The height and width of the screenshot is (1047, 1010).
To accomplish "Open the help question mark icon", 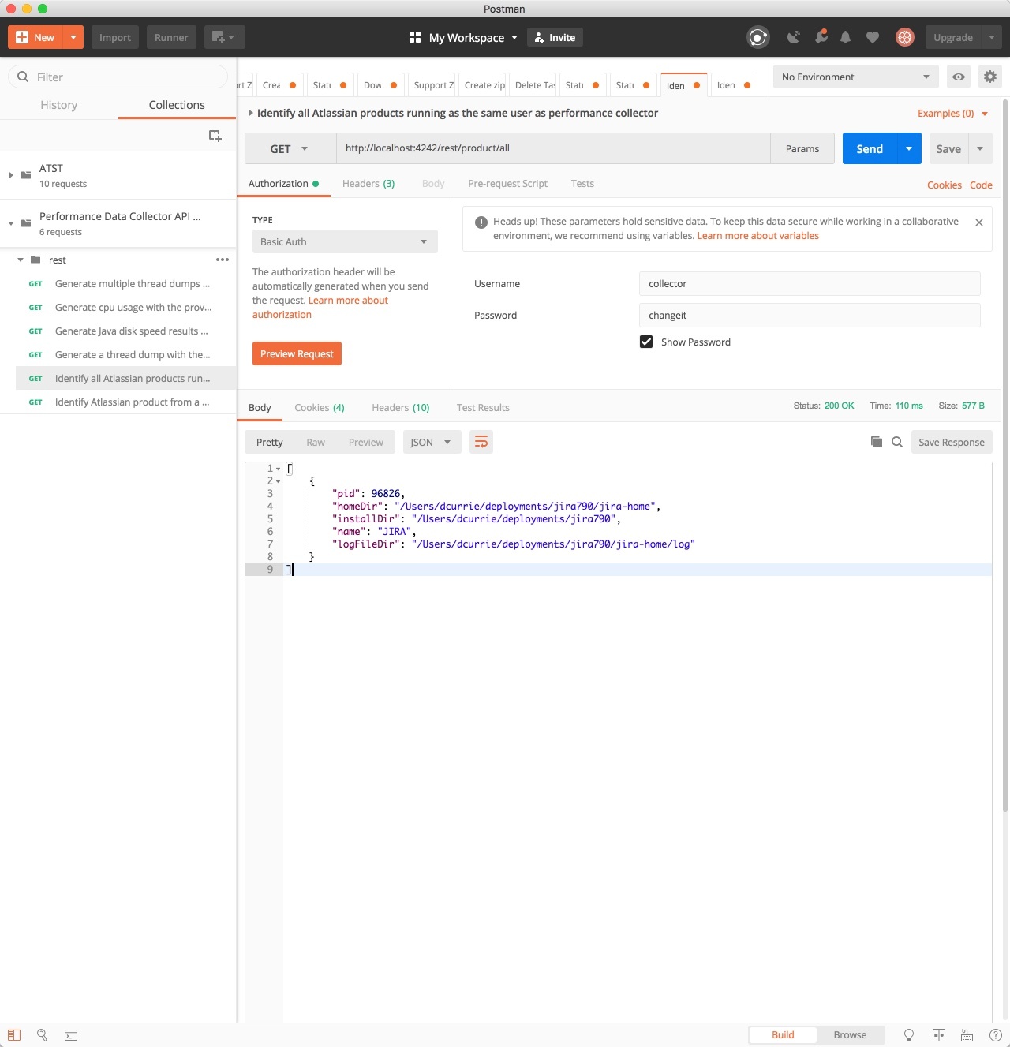I will tap(996, 1035).
